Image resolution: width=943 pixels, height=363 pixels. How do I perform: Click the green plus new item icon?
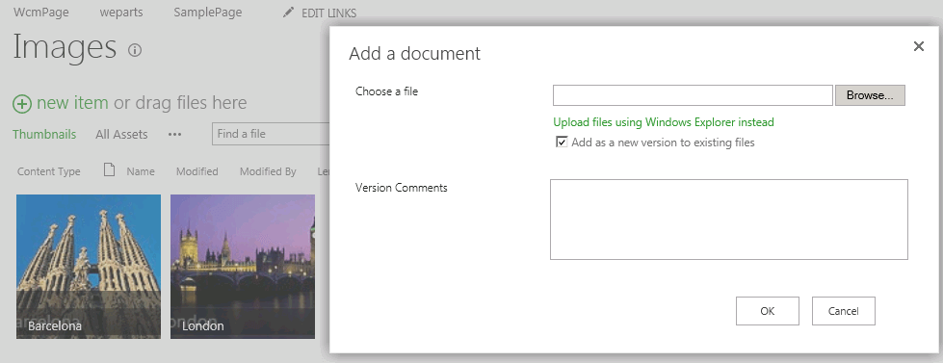click(22, 104)
